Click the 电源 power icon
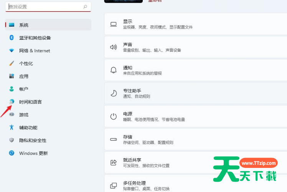287x192 pixels. click(113, 117)
